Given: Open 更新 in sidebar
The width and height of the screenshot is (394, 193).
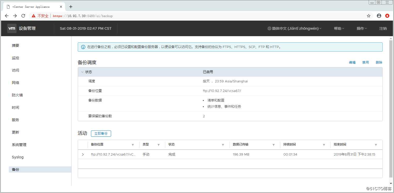Looking at the screenshot, I should (16, 132).
